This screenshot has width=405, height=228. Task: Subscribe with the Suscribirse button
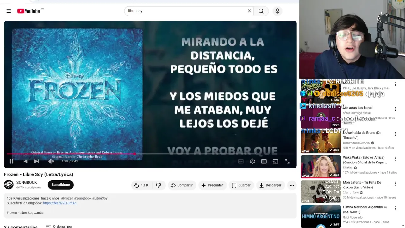tap(60, 185)
